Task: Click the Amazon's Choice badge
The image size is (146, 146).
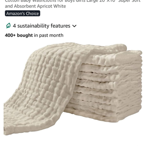Action: pos(22,13)
